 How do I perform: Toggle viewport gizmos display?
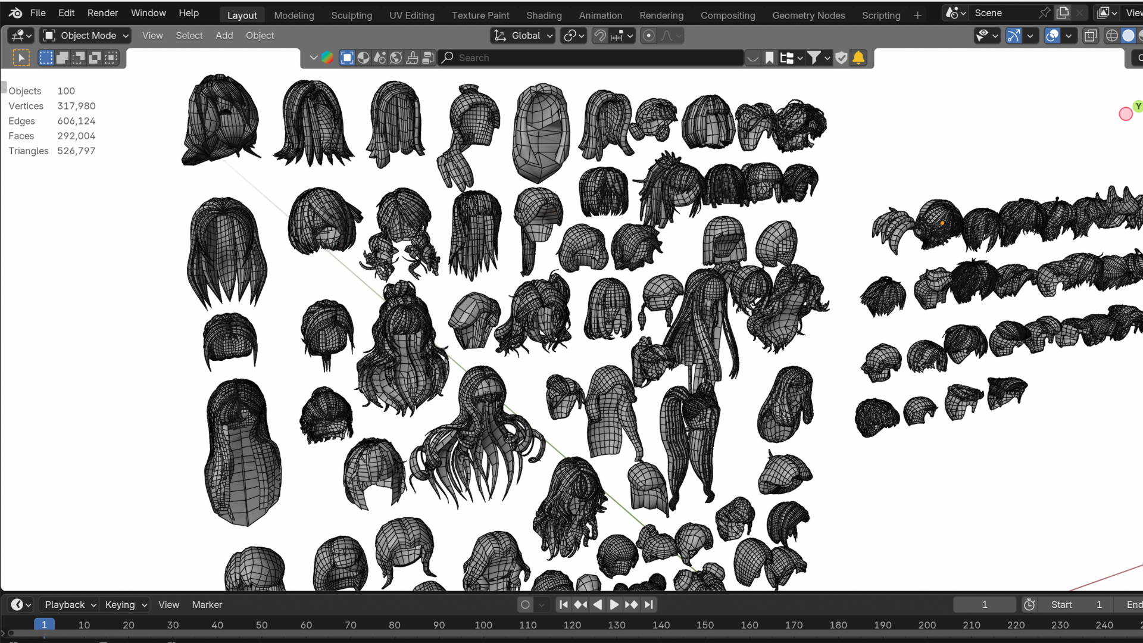[1014, 36]
